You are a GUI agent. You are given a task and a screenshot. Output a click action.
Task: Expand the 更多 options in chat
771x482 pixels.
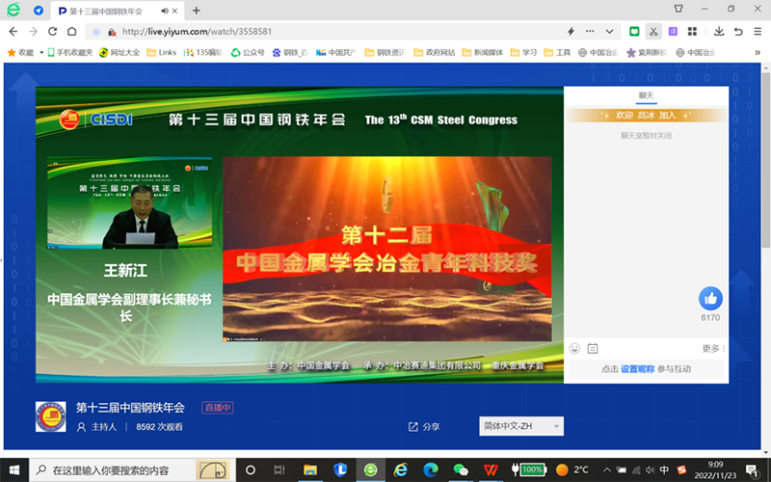click(713, 348)
